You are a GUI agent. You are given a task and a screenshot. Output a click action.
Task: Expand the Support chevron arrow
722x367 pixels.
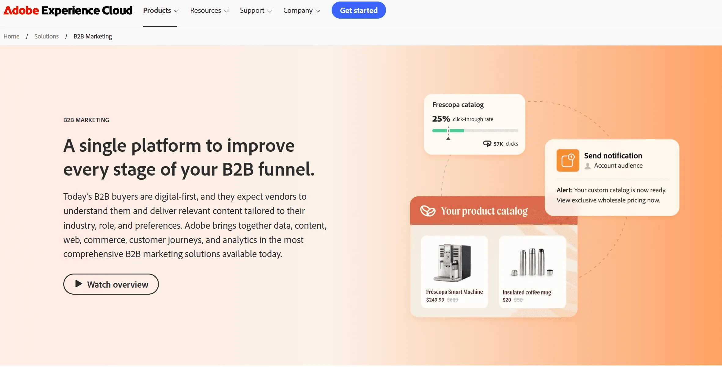[x=270, y=11]
